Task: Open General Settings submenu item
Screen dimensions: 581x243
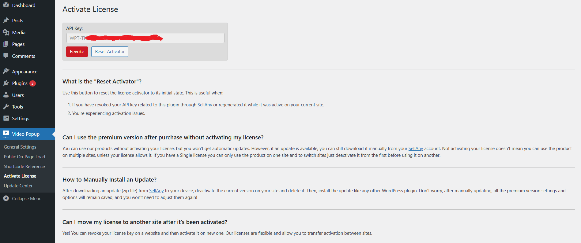Action: coord(20,147)
